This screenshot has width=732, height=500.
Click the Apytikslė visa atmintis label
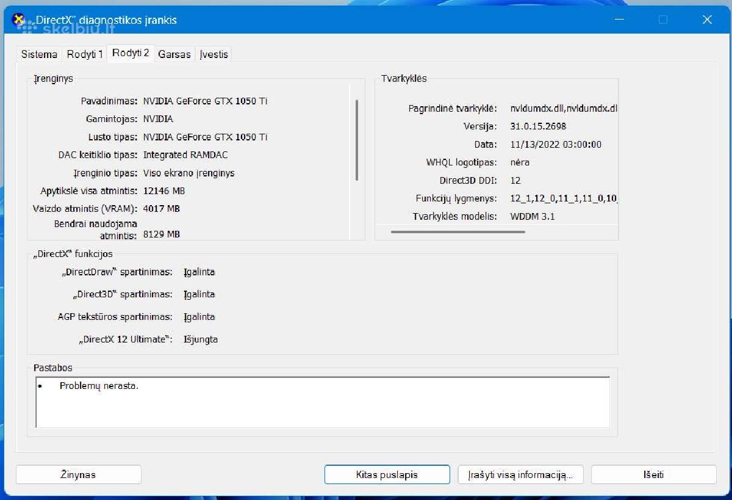(89, 191)
